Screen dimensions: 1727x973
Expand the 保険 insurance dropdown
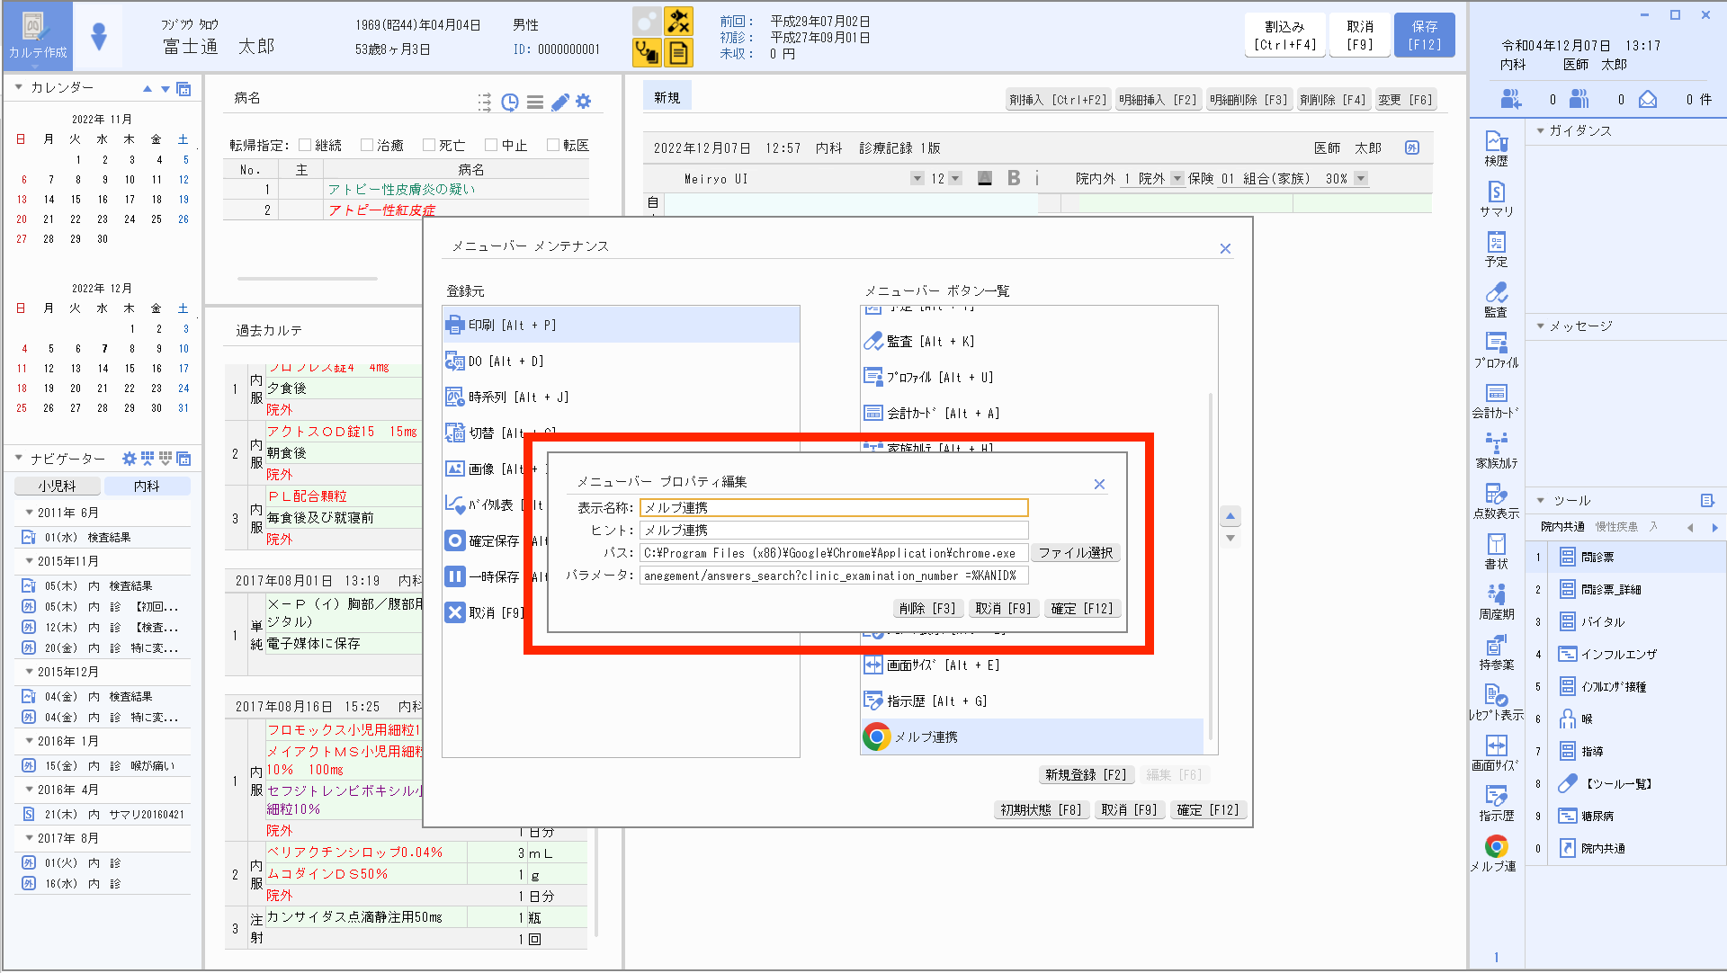[x=1362, y=178]
